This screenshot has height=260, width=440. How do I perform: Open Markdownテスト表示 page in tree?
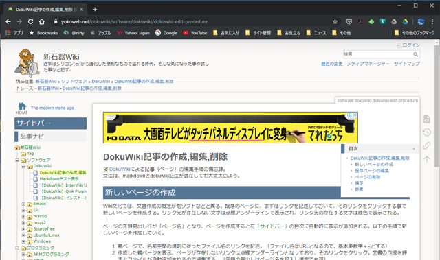[59, 179]
